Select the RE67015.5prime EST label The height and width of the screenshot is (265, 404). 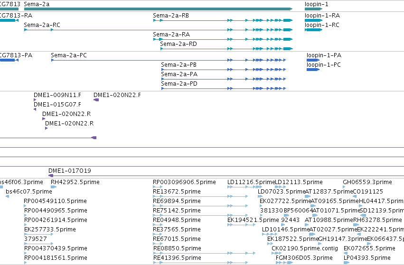coord(177,239)
